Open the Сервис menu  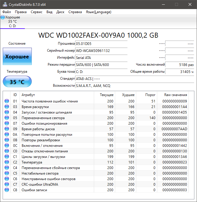pos(37,12)
